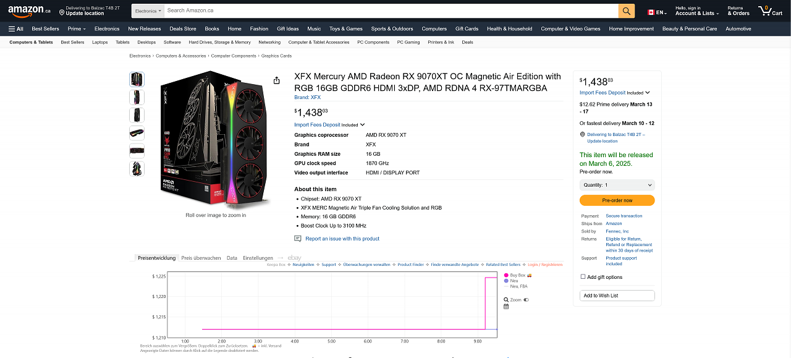
Task: Expand Import Fees Deposit in buy box
Action: (x=614, y=93)
